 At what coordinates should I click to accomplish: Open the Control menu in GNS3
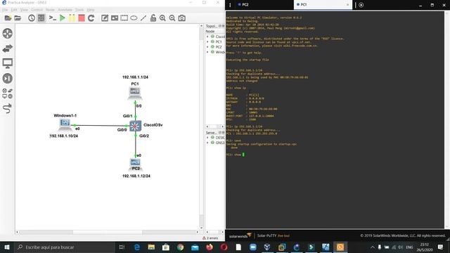click(37, 10)
